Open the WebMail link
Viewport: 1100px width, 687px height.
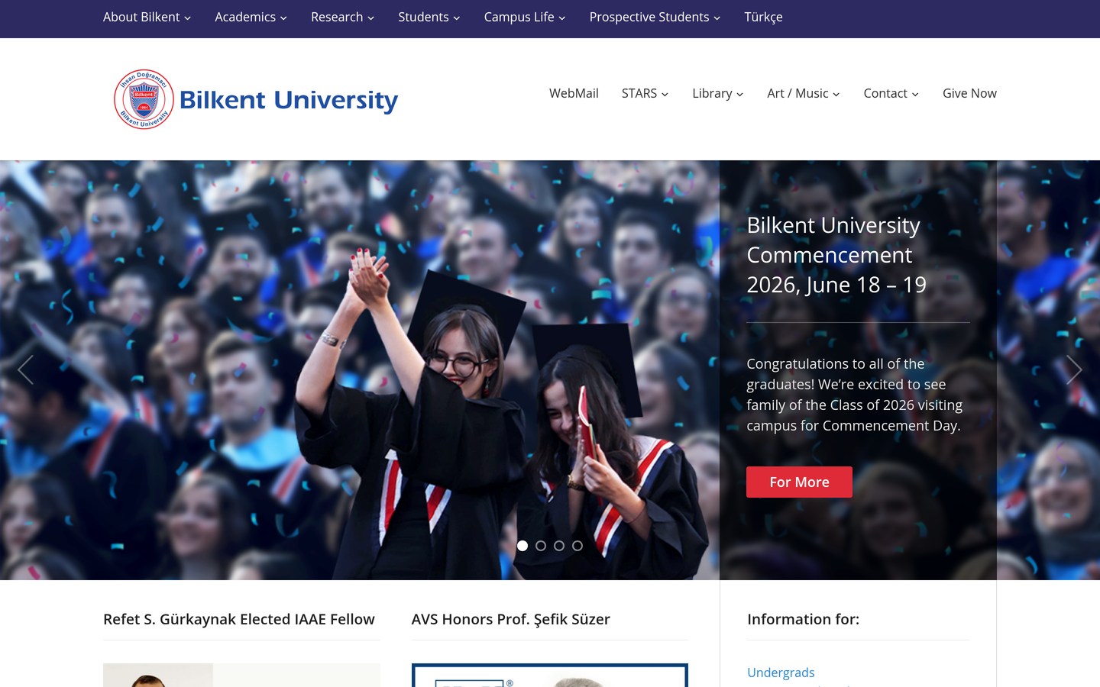(574, 93)
